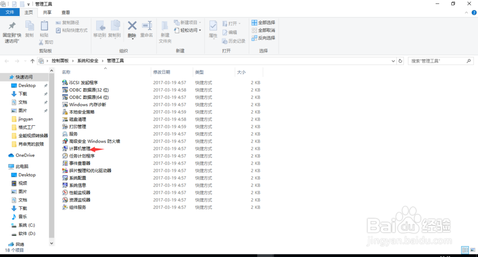Viewport: 478px width, 257px height.
Task: Click the Pin to Quick access icon
Action: tap(12, 26)
